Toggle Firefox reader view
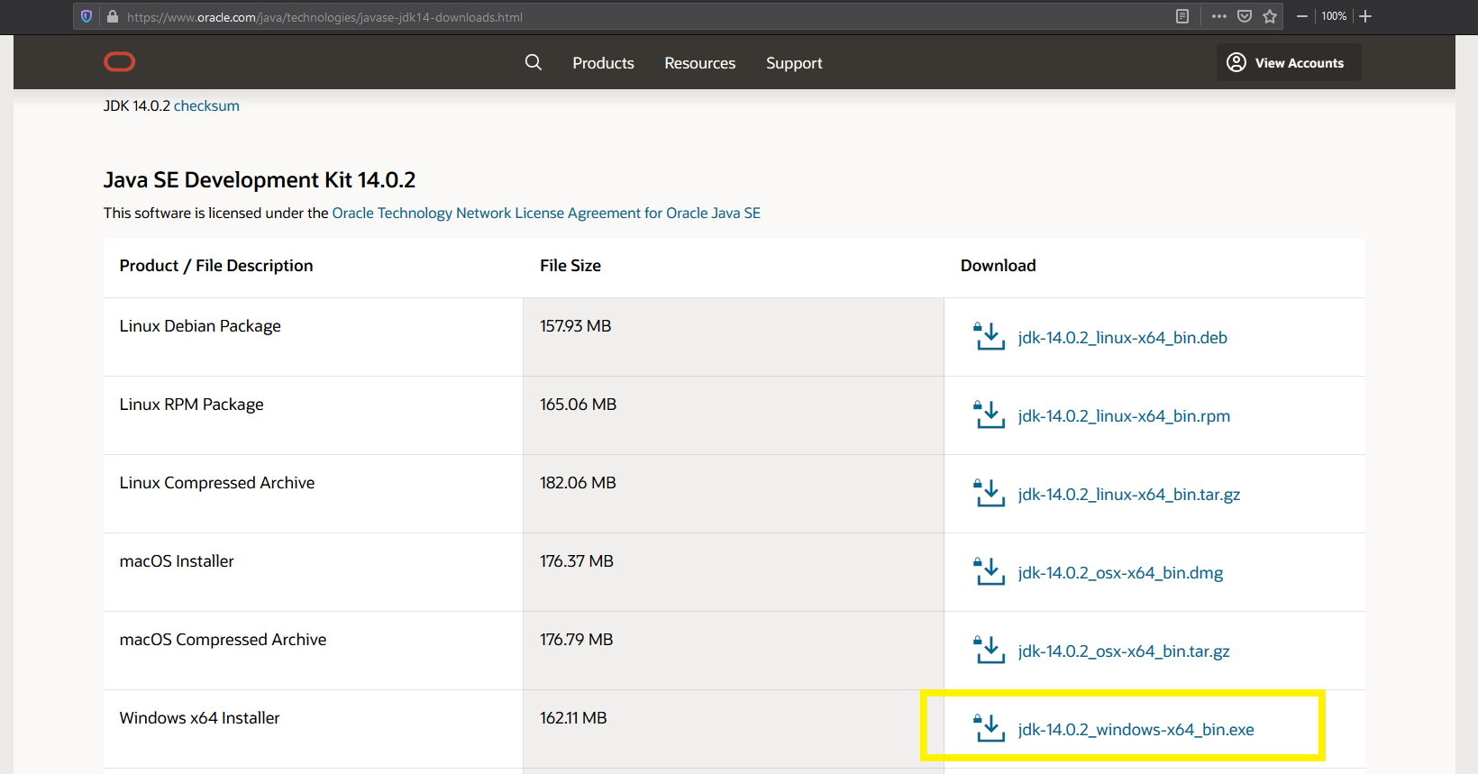This screenshot has height=774, width=1478. coord(1182,16)
